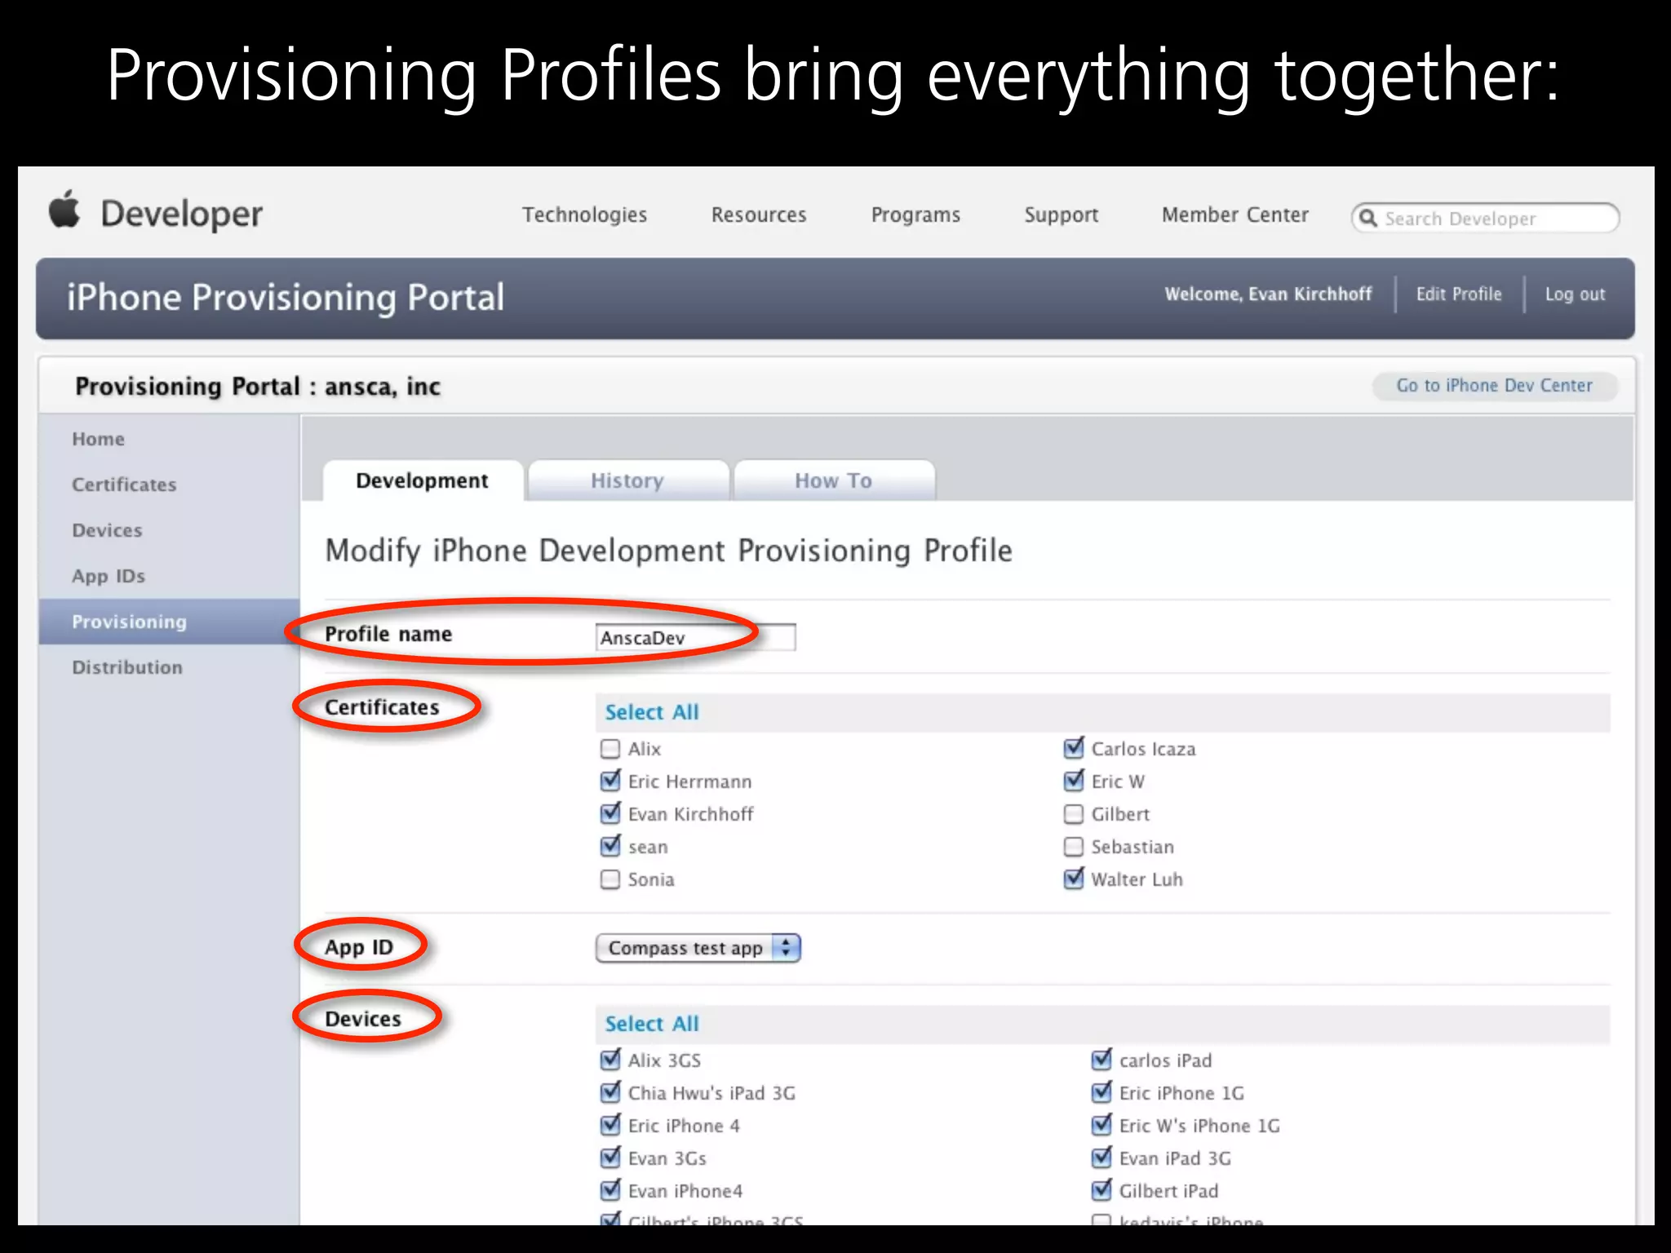The width and height of the screenshot is (1671, 1253).
Task: Click the Developer site title
Action: (181, 215)
